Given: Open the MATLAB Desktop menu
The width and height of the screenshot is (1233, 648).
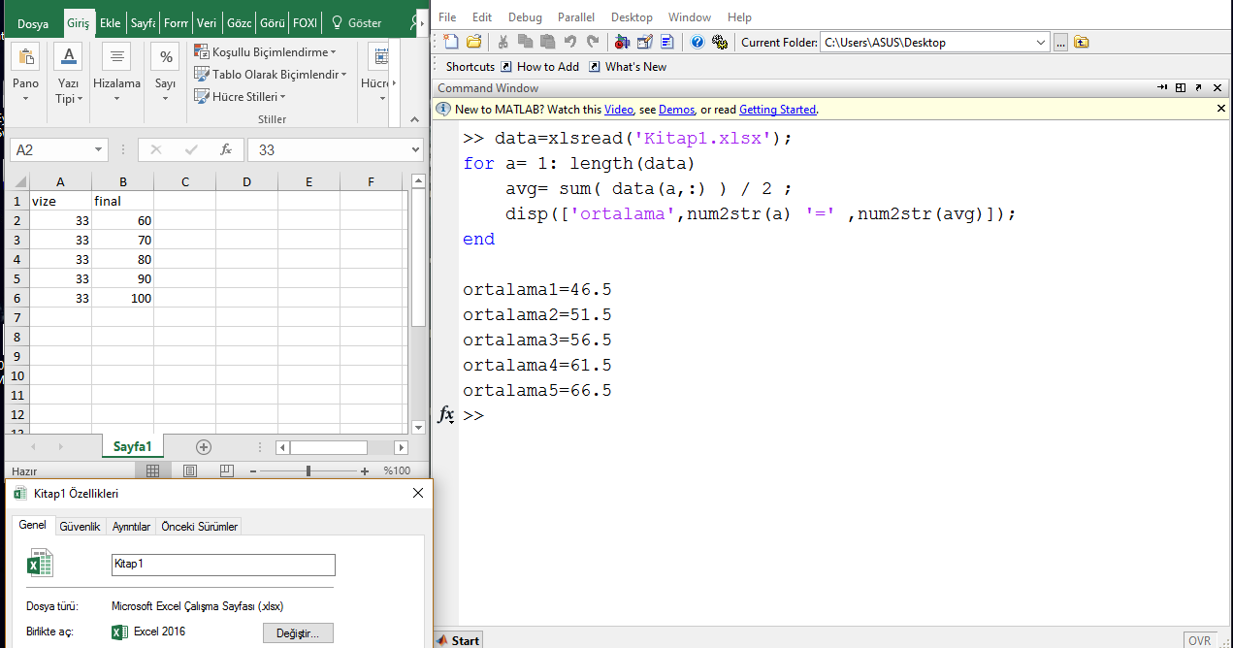Looking at the screenshot, I should coord(632,17).
